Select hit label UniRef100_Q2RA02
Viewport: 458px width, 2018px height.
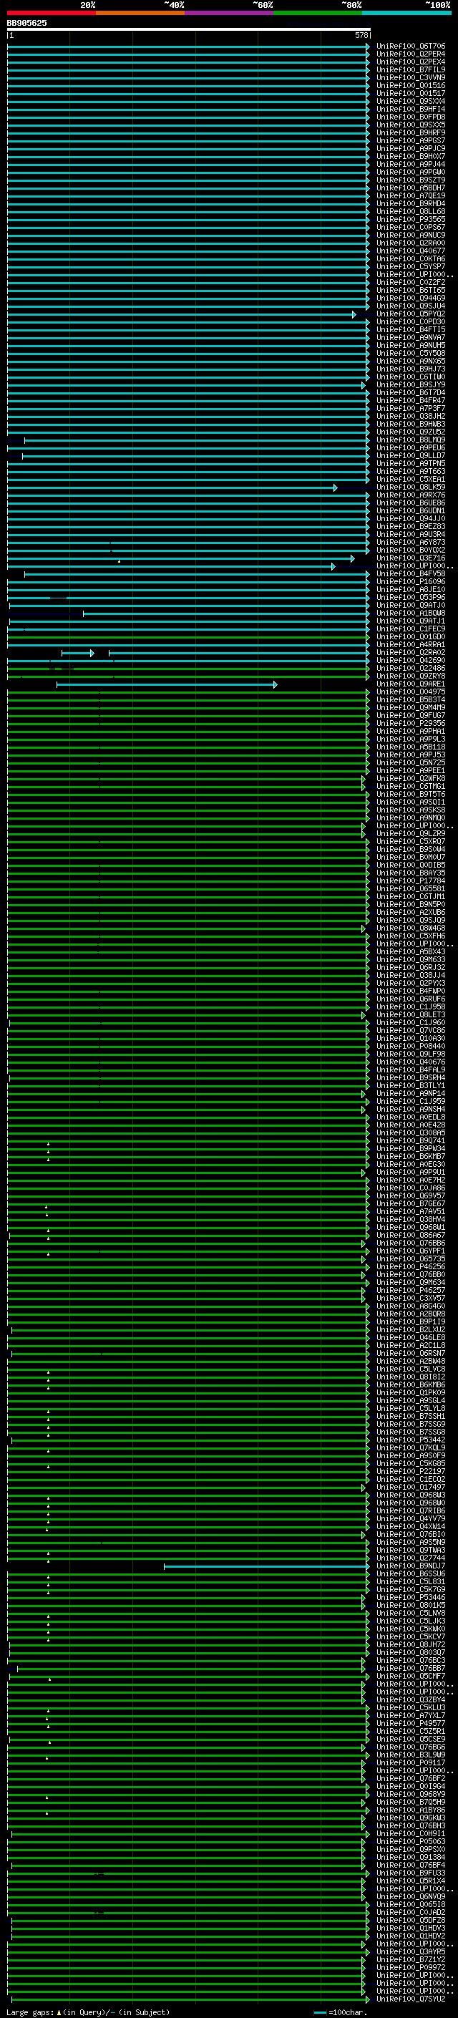[x=411, y=653]
